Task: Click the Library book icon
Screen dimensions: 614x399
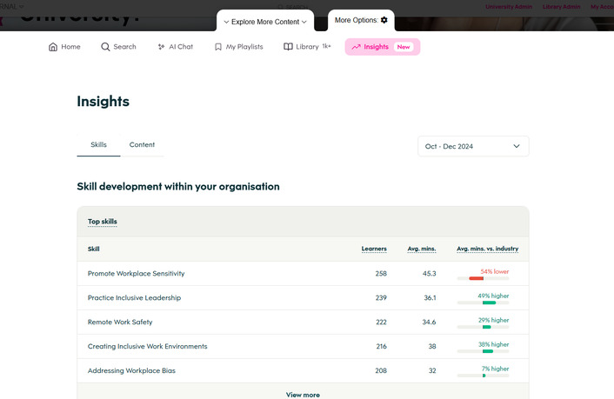Action: tap(288, 47)
